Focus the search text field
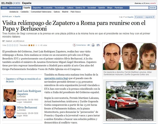 point(139,8)
